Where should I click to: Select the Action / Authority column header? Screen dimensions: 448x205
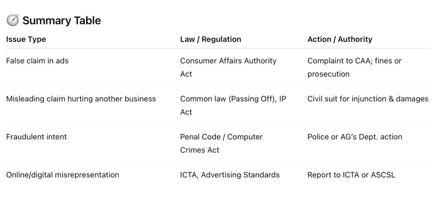pos(339,39)
